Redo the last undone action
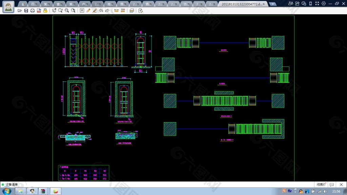Image resolution: width=347 pixels, height=195 pixels. (x=107, y=11)
